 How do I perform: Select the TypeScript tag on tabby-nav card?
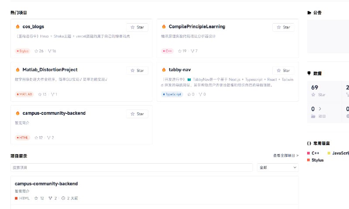coord(172,94)
